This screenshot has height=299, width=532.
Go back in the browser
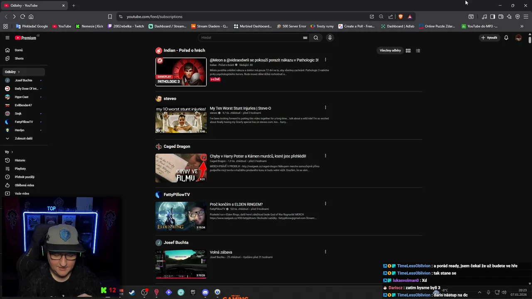tap(6, 17)
